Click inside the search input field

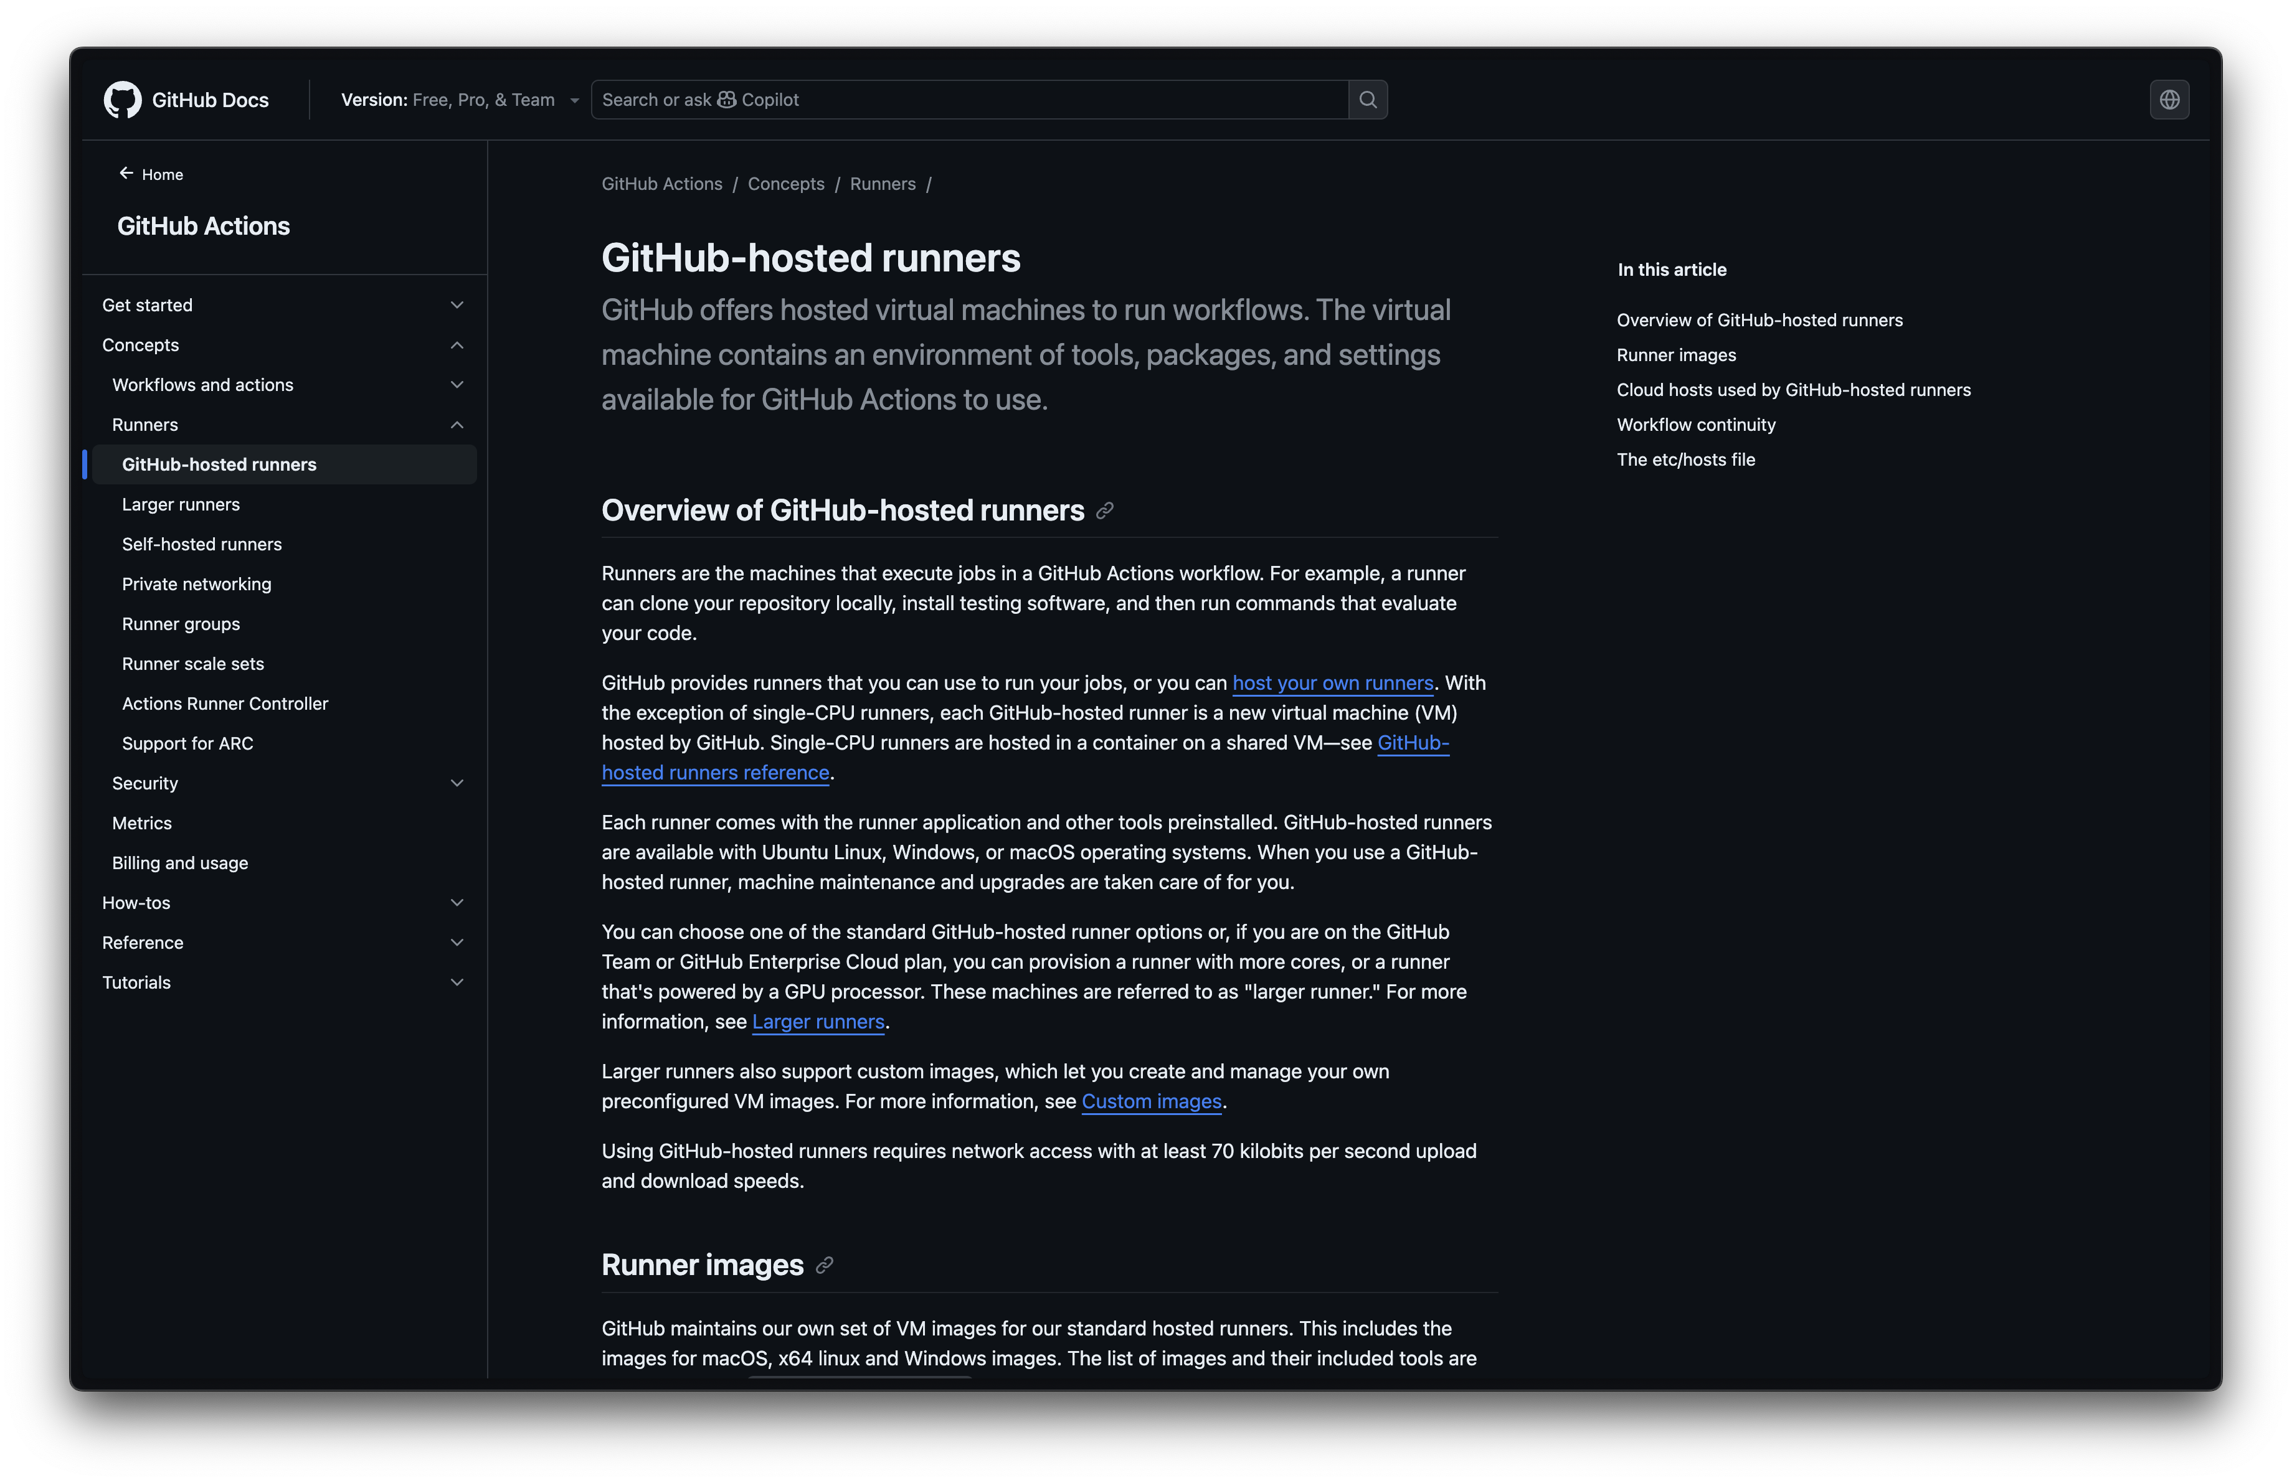[963, 99]
